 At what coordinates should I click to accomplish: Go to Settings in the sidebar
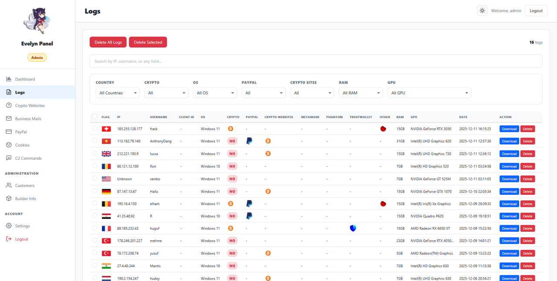pos(37,226)
